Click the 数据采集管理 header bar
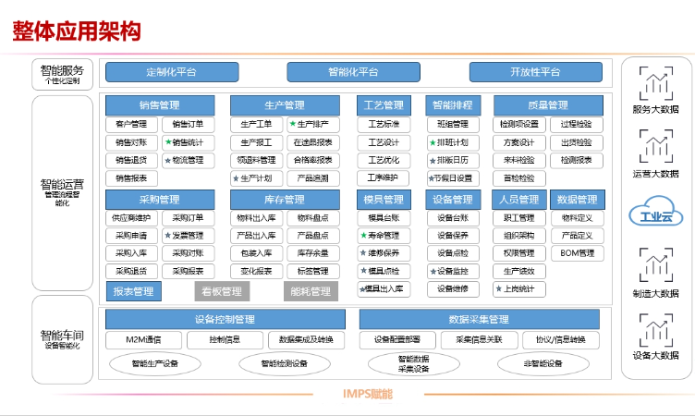 (479, 319)
